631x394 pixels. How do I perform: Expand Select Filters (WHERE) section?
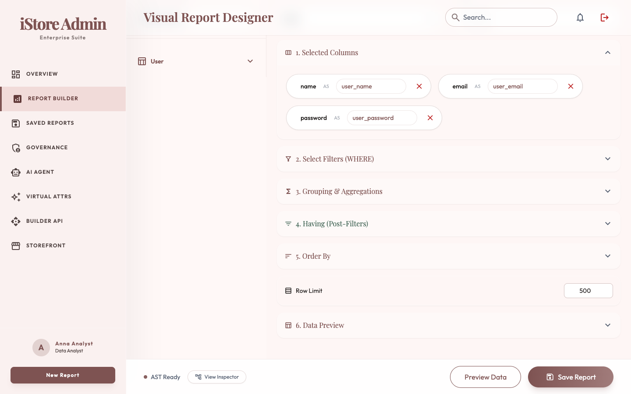(x=608, y=159)
